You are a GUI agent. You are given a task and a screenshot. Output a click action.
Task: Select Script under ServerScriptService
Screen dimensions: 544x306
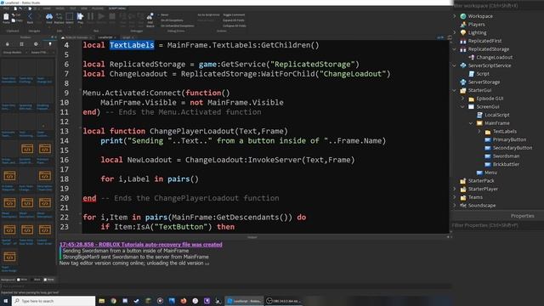coord(483,74)
